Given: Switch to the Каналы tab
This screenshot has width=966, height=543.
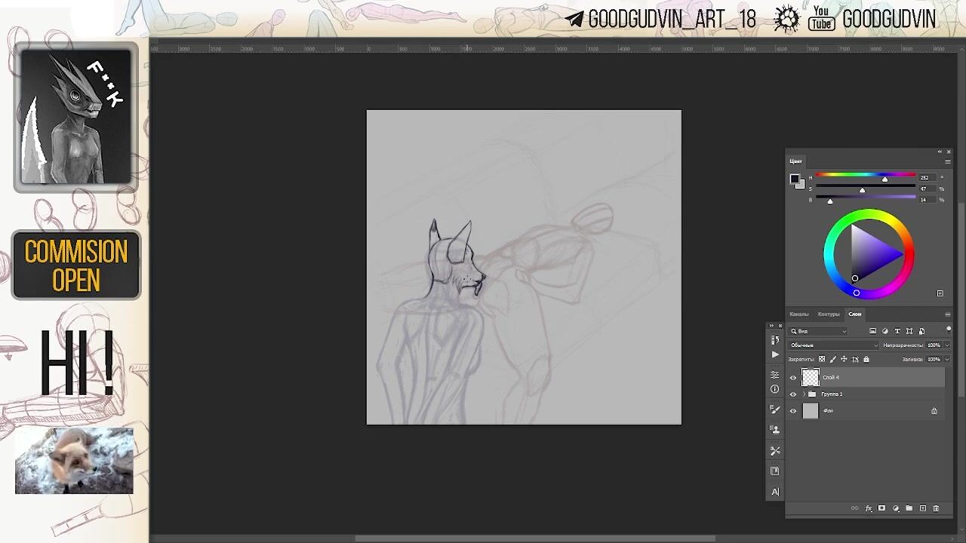Looking at the screenshot, I should (x=798, y=314).
